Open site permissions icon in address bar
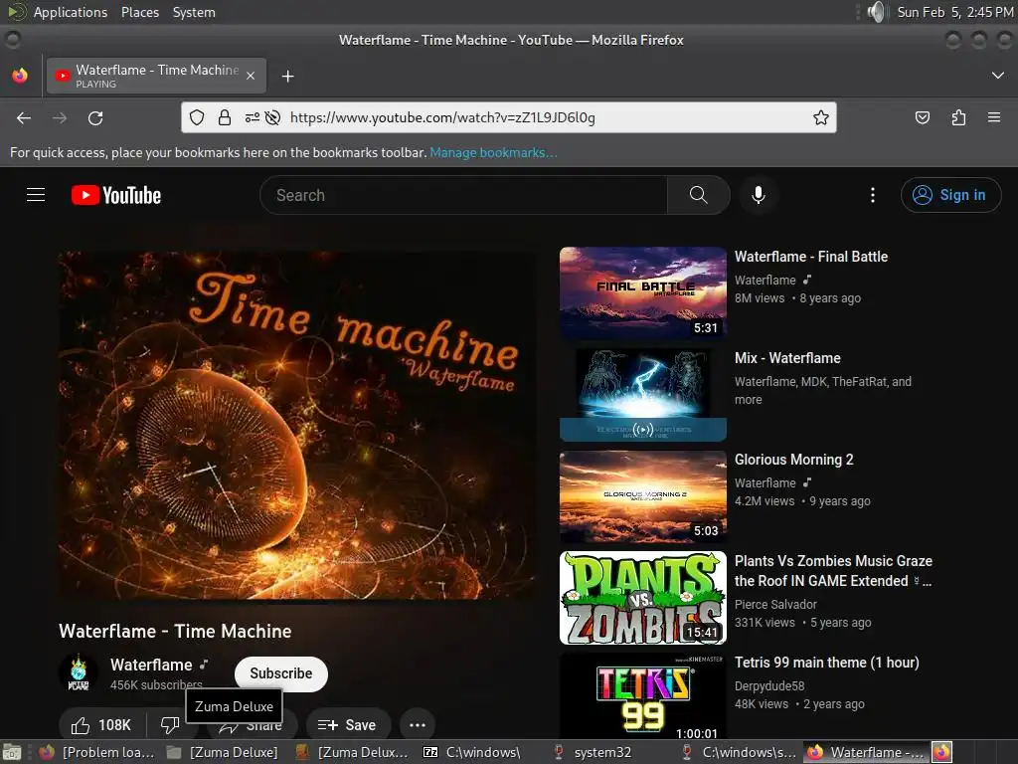 point(252,117)
